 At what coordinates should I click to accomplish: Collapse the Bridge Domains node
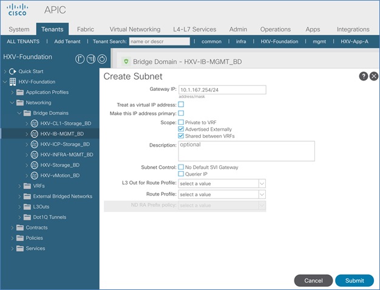(x=19, y=113)
